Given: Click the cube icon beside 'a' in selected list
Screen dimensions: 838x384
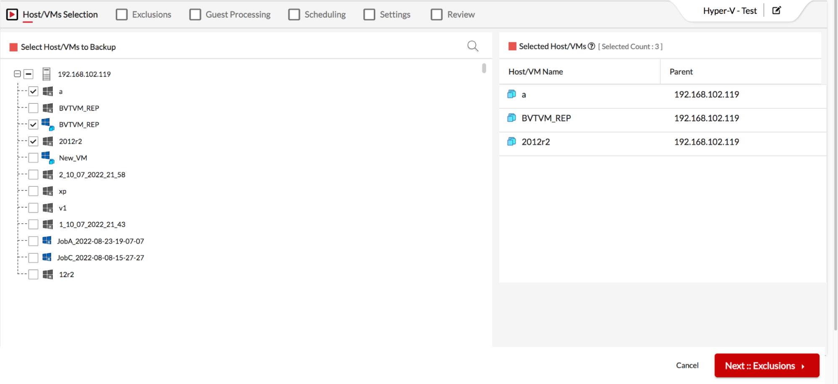Looking at the screenshot, I should tap(511, 94).
